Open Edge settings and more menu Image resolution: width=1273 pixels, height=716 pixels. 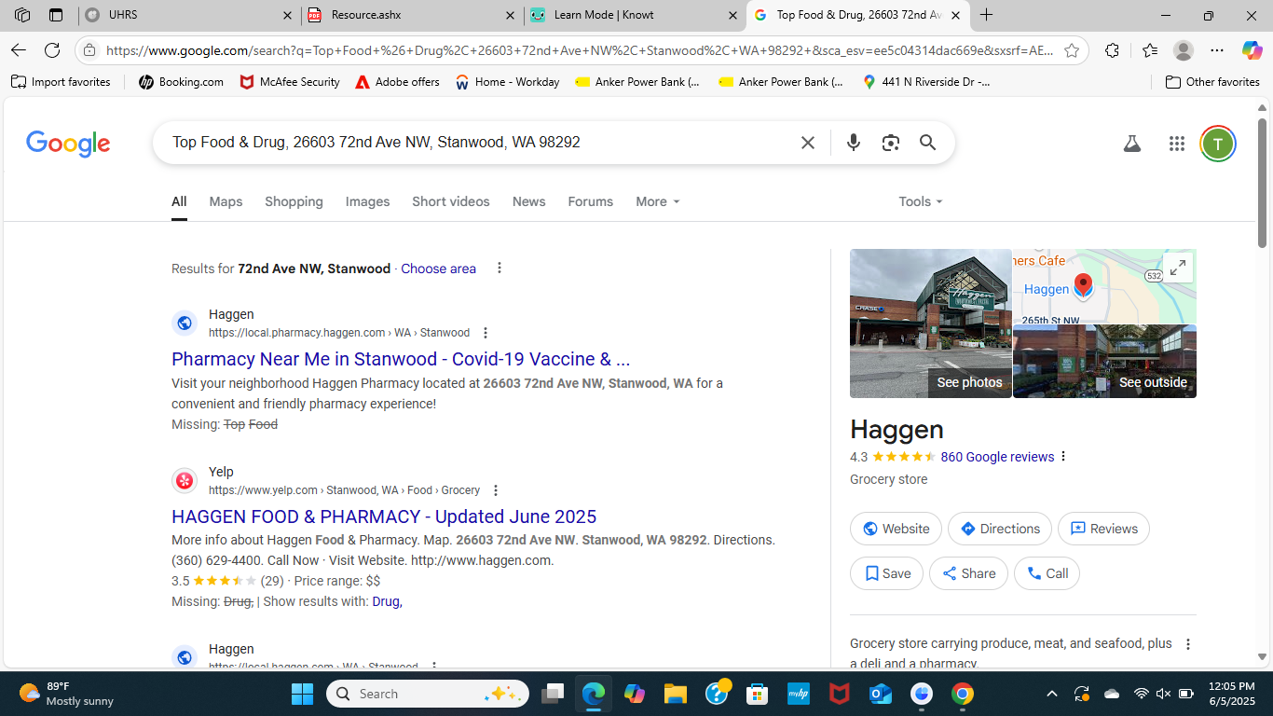(1217, 50)
